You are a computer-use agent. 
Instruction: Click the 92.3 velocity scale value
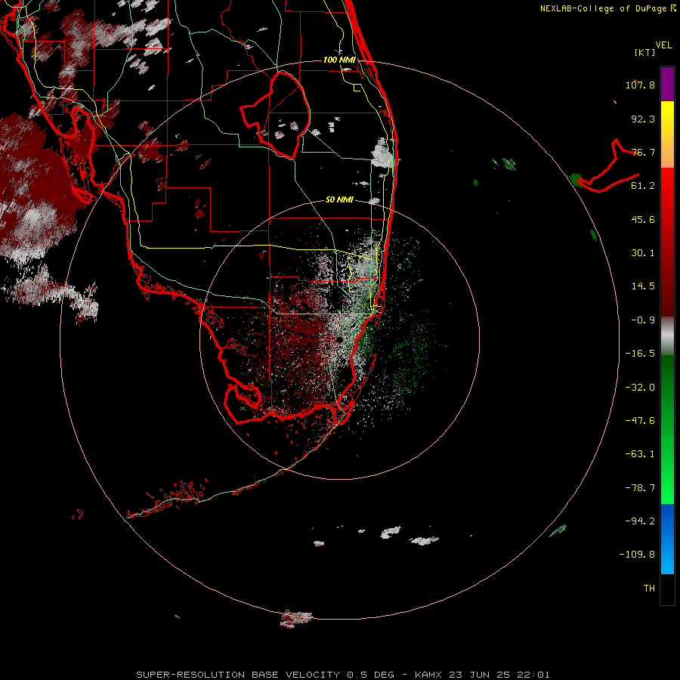pos(643,119)
